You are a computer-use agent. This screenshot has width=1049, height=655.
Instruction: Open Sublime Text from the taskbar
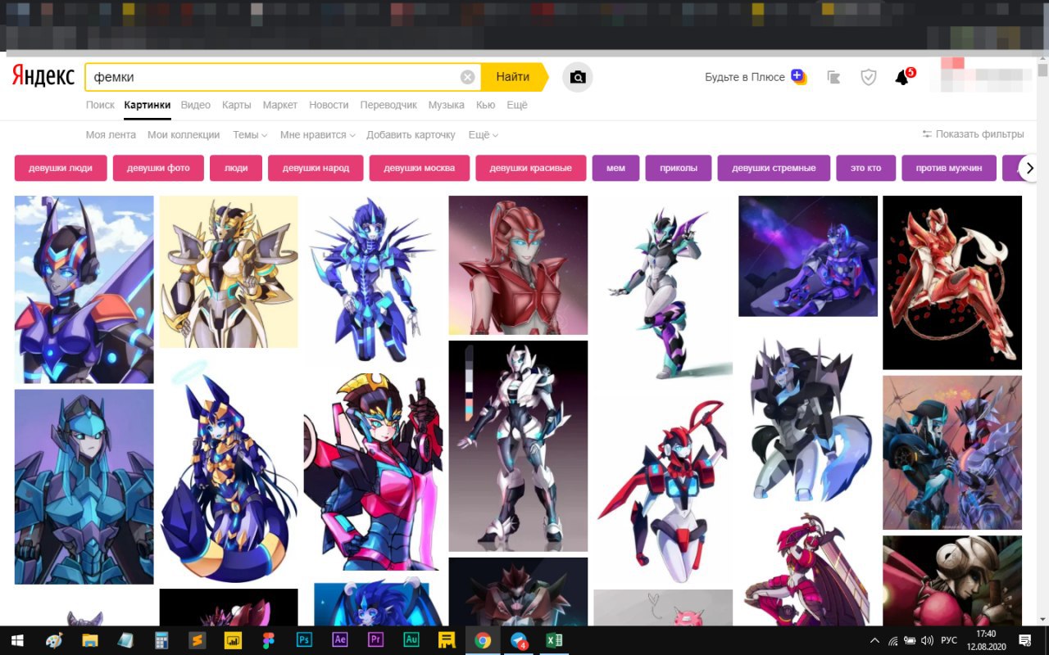click(197, 640)
